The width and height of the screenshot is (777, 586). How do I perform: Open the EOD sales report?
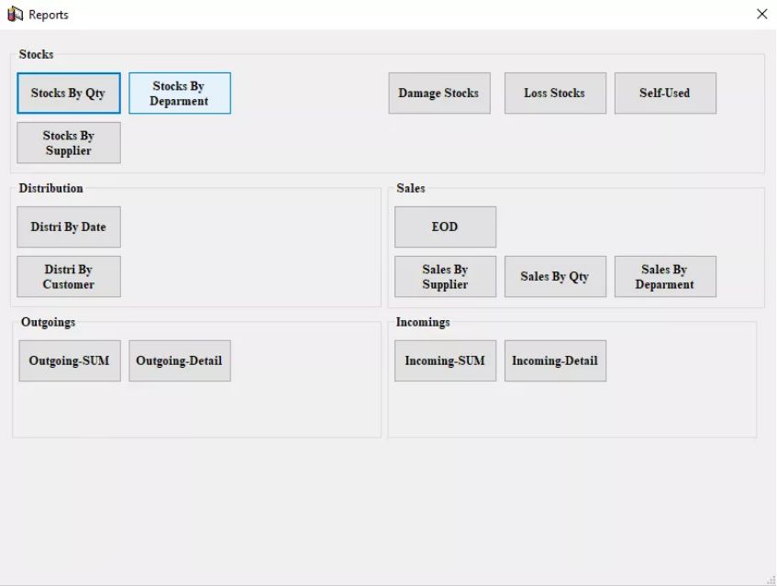pyautogui.click(x=445, y=227)
